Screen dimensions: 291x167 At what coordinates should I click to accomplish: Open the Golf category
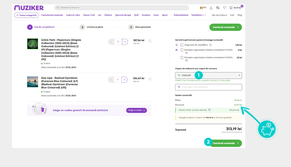pos(137,15)
